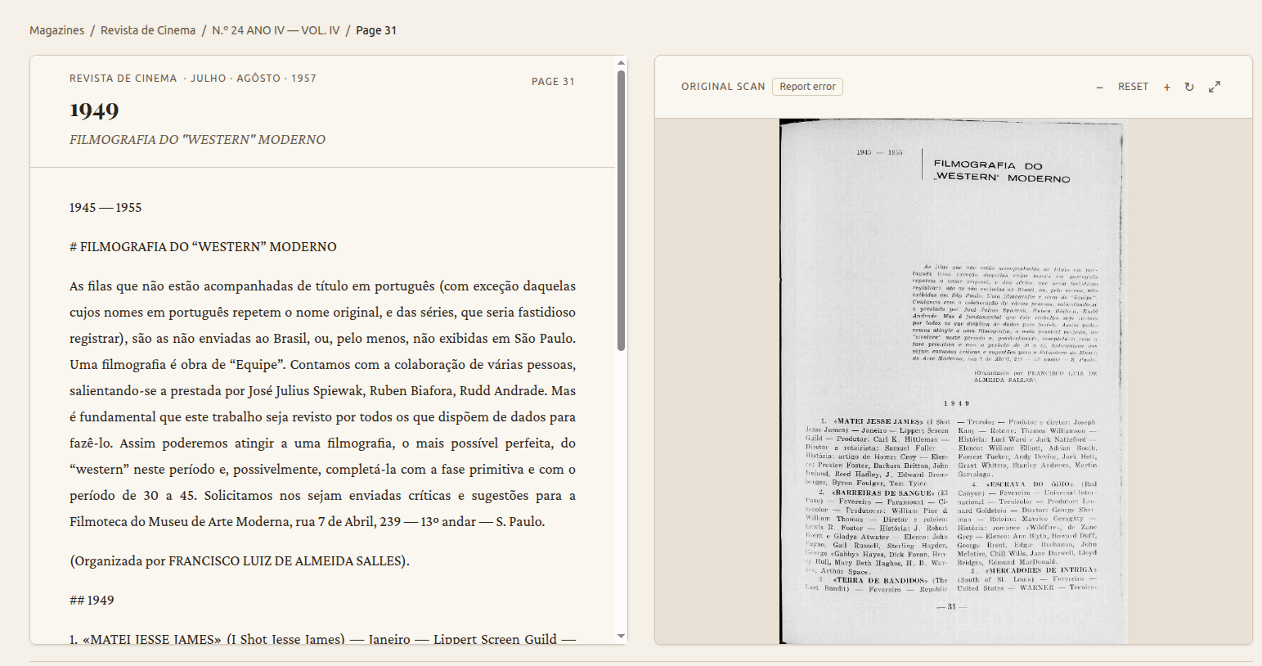1262x666 pixels.
Task: Zoom out the original scan
Action: [1100, 87]
